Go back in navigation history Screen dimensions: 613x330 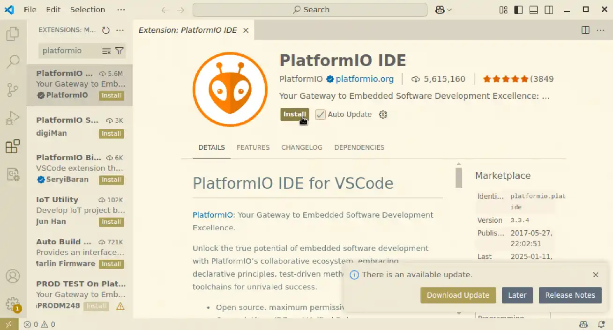pyautogui.click(x=164, y=10)
